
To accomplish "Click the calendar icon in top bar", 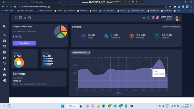I will 16,18.
